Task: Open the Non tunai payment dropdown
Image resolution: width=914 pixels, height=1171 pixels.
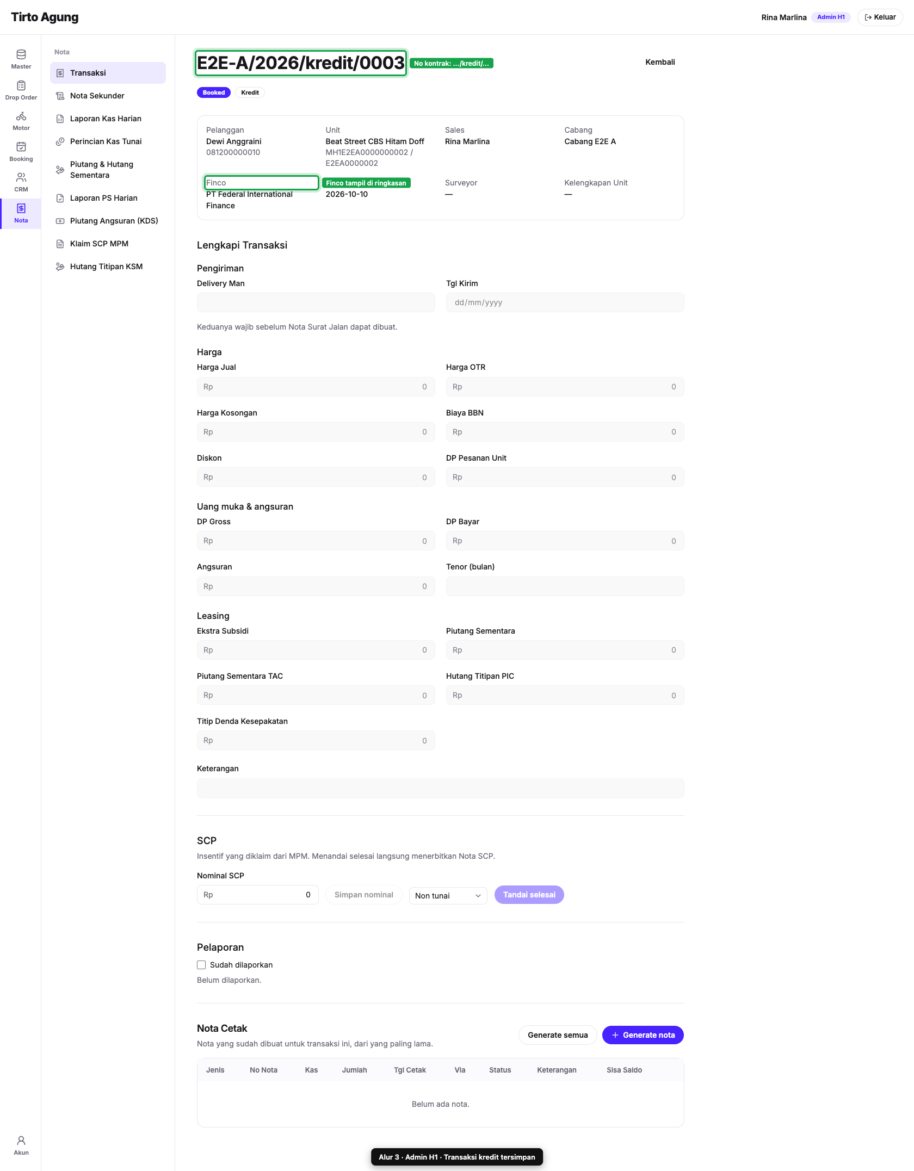Action: [448, 896]
